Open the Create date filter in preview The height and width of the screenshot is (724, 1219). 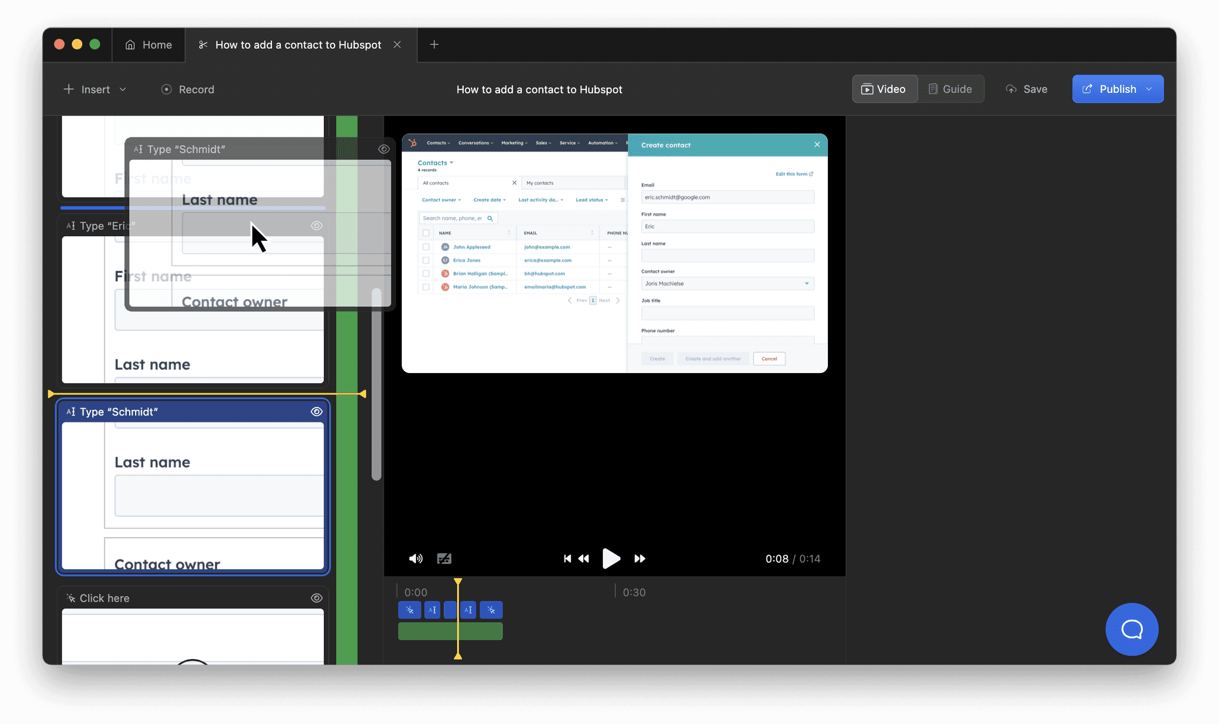click(489, 200)
